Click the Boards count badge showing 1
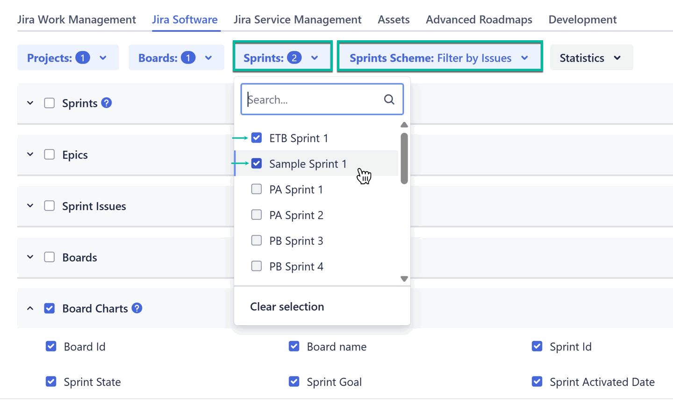 coord(187,57)
